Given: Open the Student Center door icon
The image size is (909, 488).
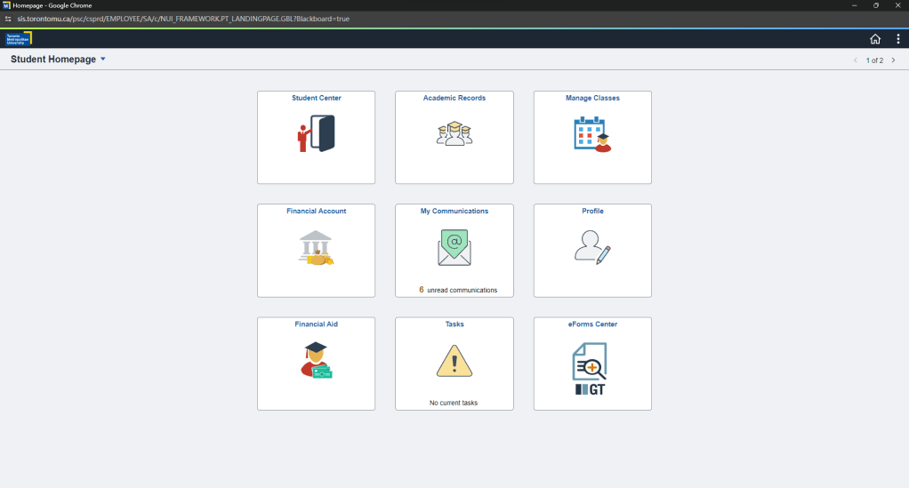Looking at the screenshot, I should (316, 133).
